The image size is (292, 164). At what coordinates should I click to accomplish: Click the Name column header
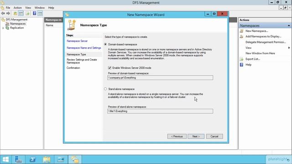pos(50,25)
